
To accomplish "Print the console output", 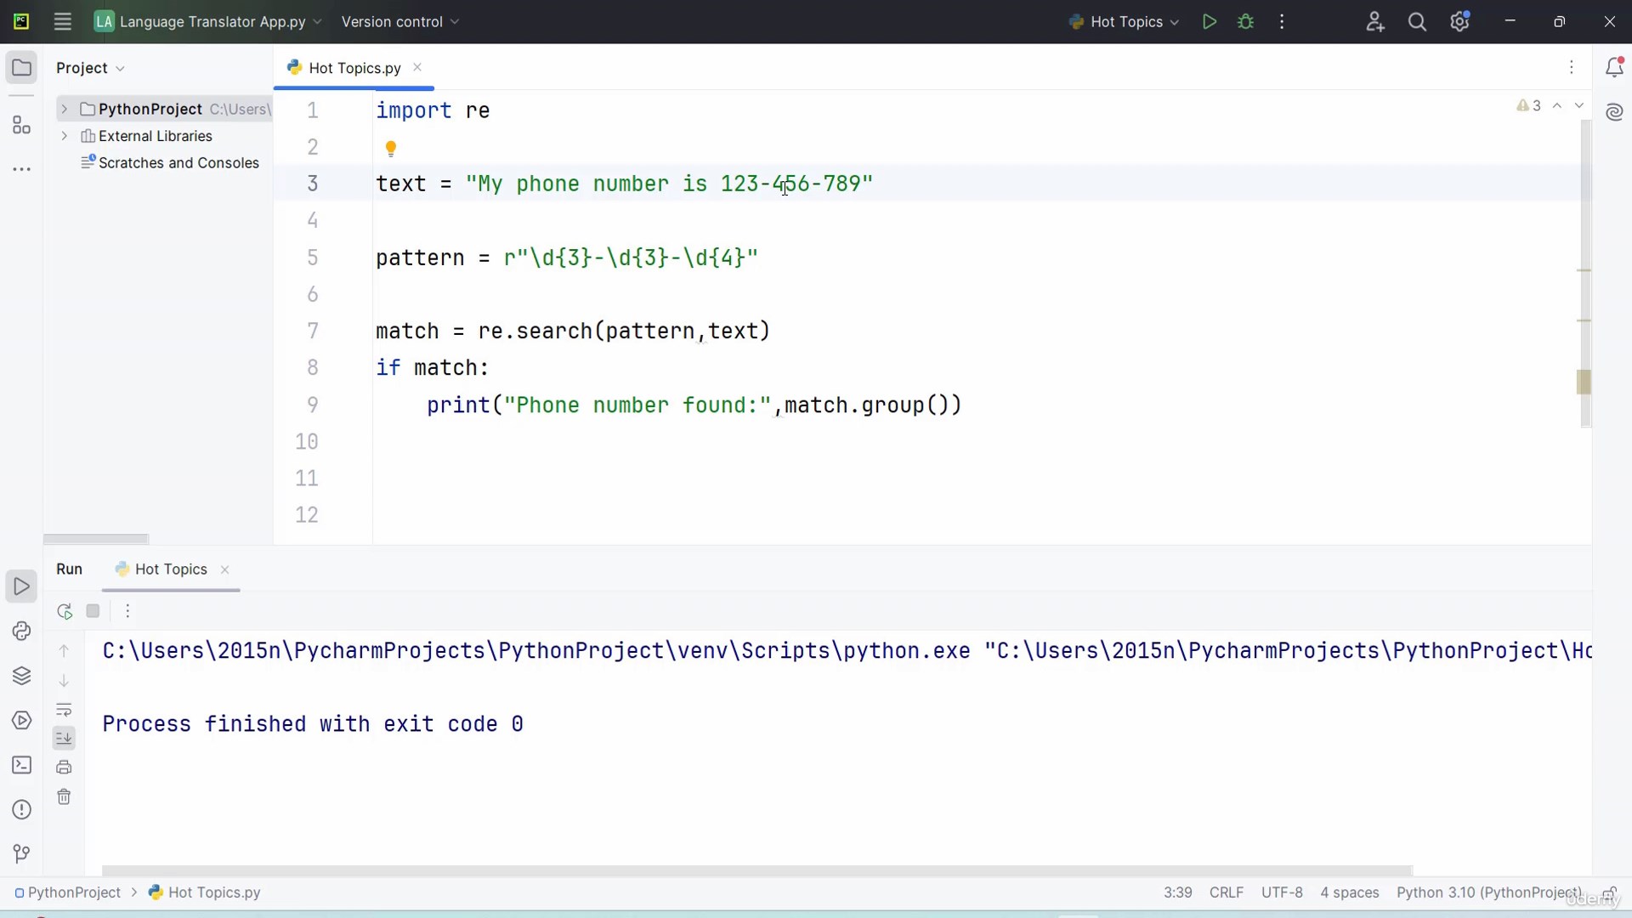I will click(x=64, y=768).
